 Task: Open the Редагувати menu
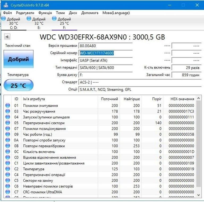[25, 13]
